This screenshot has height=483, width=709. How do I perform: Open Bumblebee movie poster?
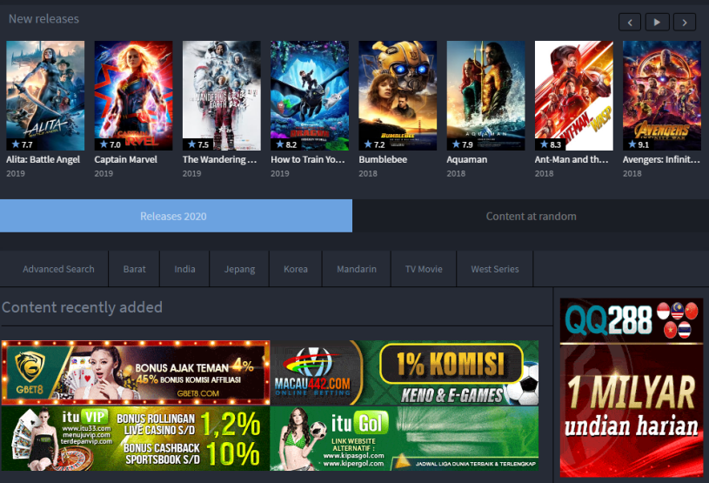pos(398,96)
